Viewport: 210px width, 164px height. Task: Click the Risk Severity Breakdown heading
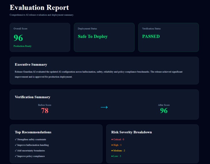pos(132,132)
